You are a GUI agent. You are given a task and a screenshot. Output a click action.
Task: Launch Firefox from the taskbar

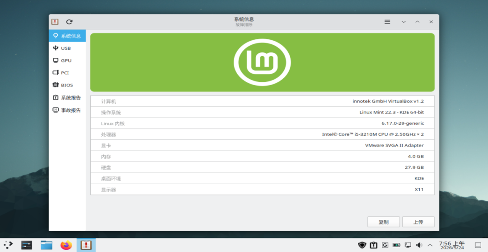[x=66, y=245]
